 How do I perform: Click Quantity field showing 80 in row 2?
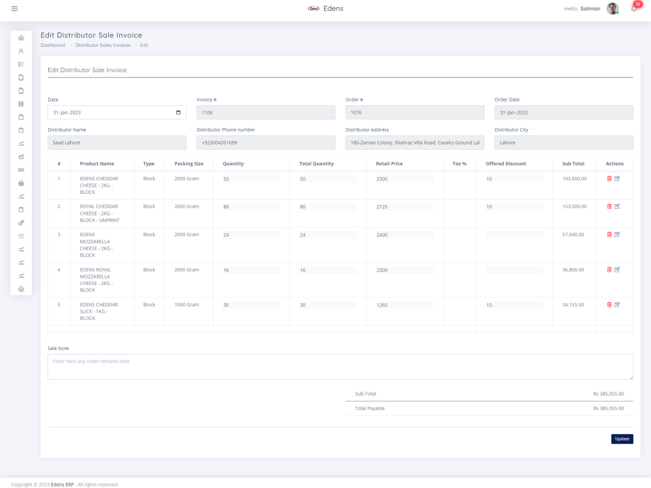coord(251,207)
